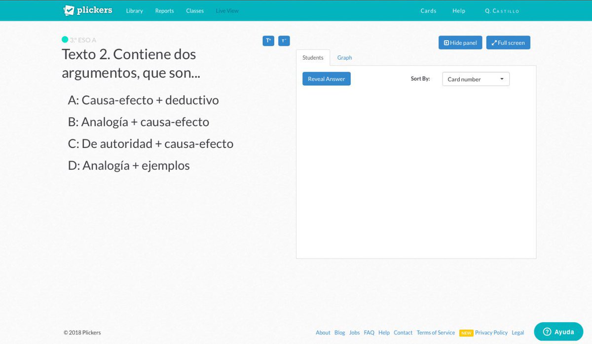Image resolution: width=592 pixels, height=344 pixels.
Task: Click the teal class status dot
Action: 65,39
